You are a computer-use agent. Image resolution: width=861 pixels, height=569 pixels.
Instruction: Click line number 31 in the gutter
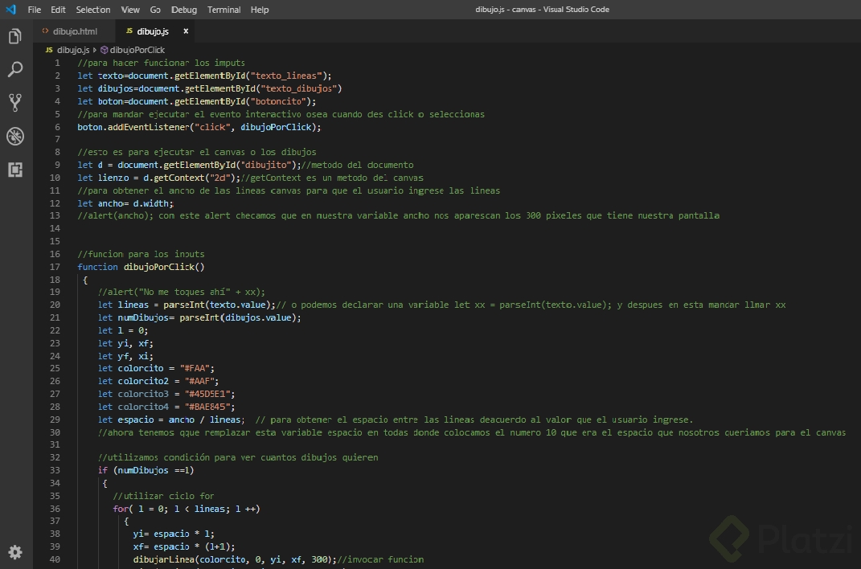(55, 444)
